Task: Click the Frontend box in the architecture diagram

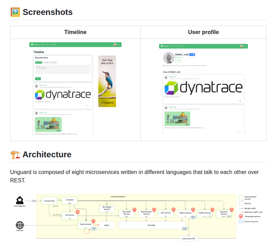Action: click(70, 201)
